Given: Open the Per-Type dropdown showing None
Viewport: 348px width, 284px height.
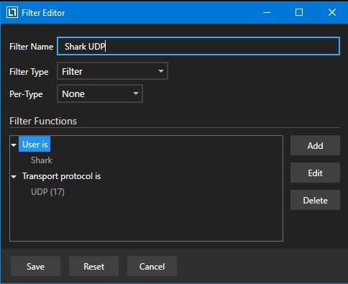Looking at the screenshot, I should [x=100, y=93].
